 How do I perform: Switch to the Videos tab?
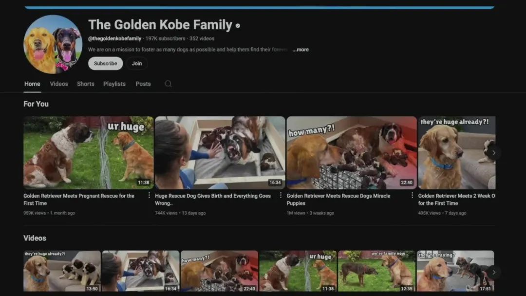point(59,84)
